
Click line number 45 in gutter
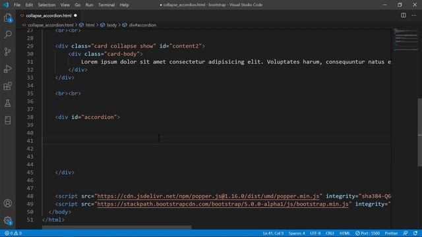(x=30, y=172)
